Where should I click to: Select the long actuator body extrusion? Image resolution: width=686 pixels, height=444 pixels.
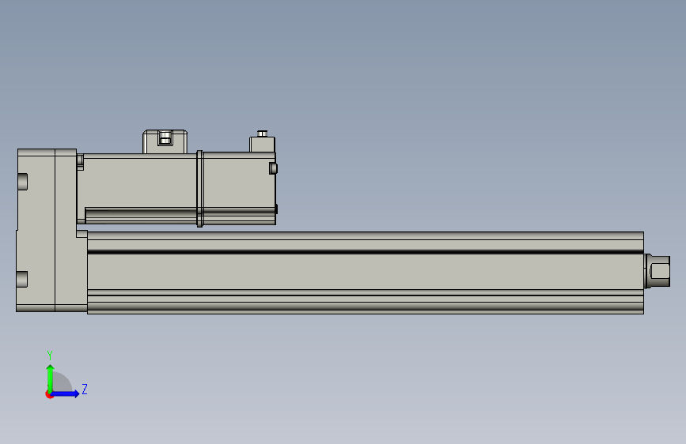point(366,273)
